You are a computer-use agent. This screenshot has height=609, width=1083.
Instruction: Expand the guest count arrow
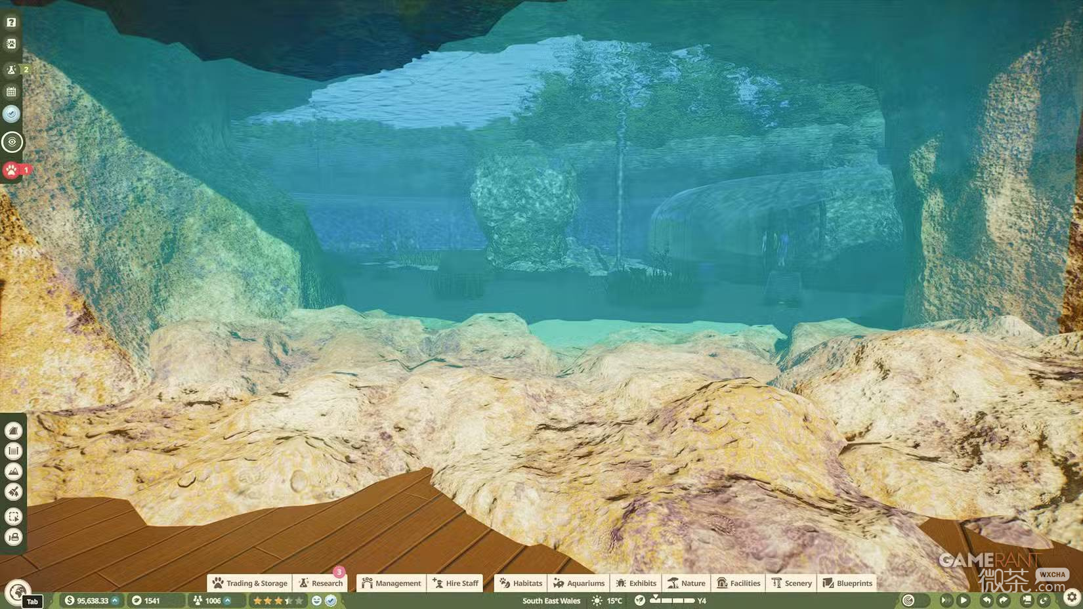click(228, 600)
